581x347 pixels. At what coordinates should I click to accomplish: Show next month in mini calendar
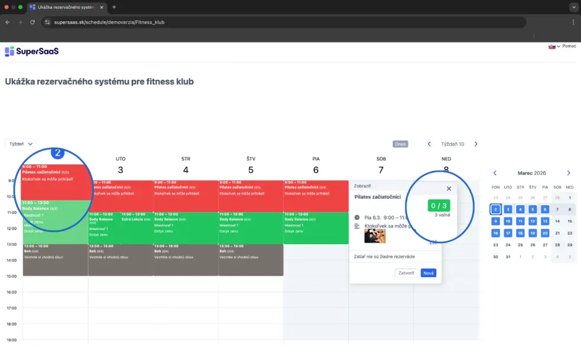tap(569, 173)
